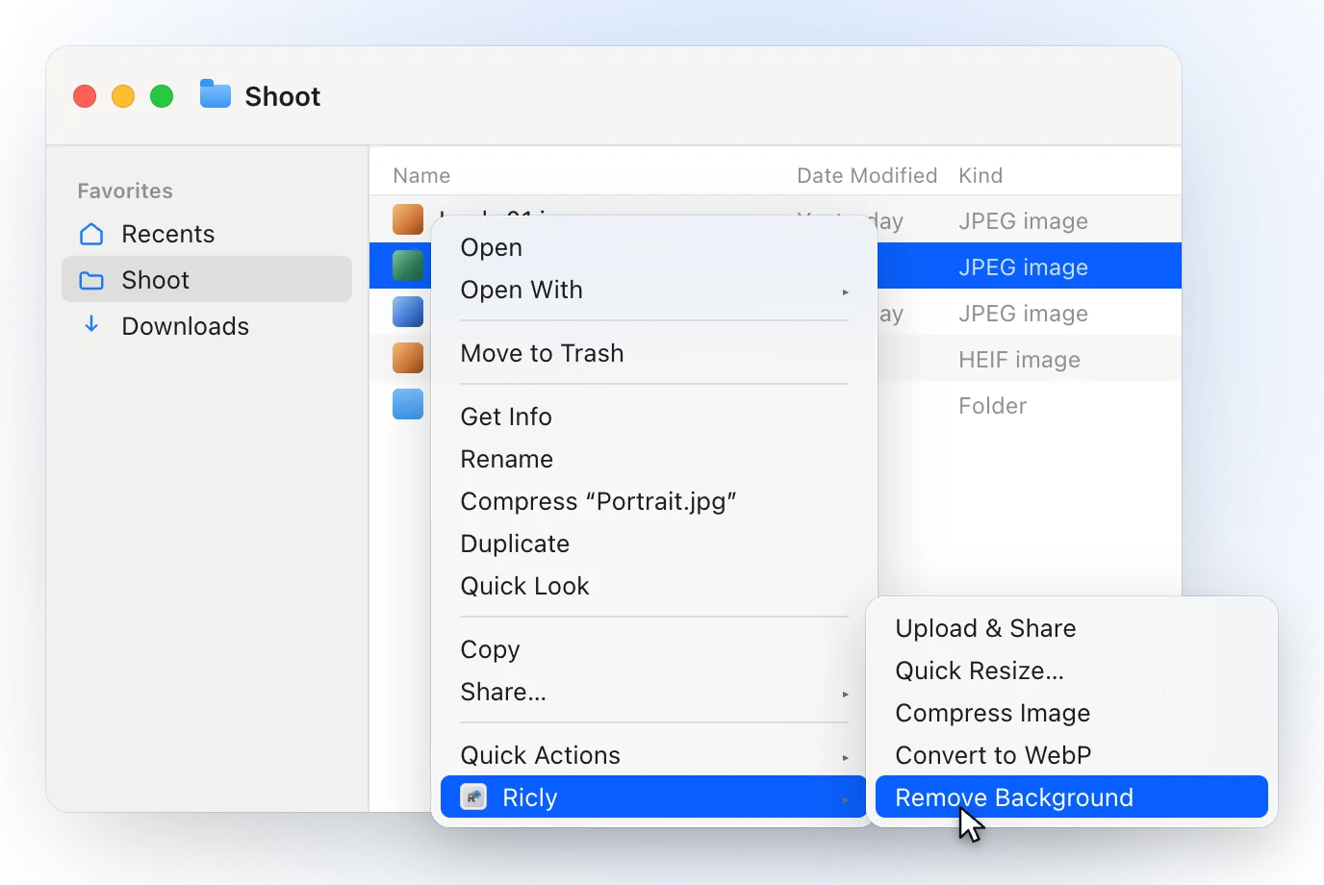Screen dimensions: 1324x885
Task: Click the Shoot folder icon in sidebar
Action: [91, 280]
